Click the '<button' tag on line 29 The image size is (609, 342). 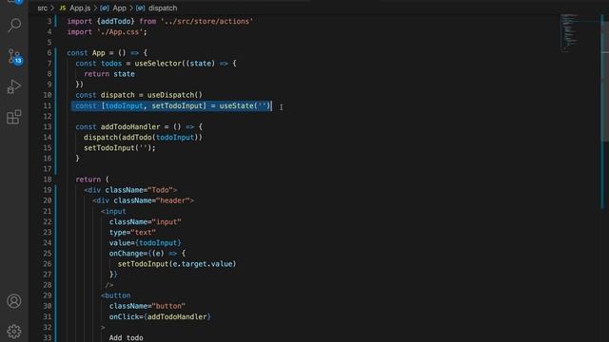click(116, 295)
